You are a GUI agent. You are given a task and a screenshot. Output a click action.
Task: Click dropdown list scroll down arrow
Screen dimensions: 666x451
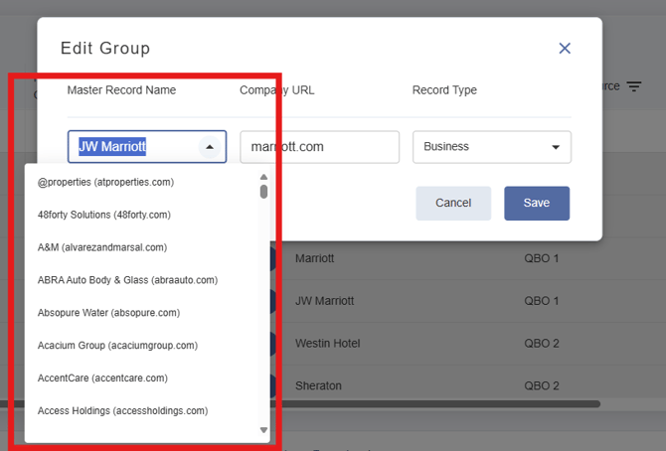click(263, 430)
